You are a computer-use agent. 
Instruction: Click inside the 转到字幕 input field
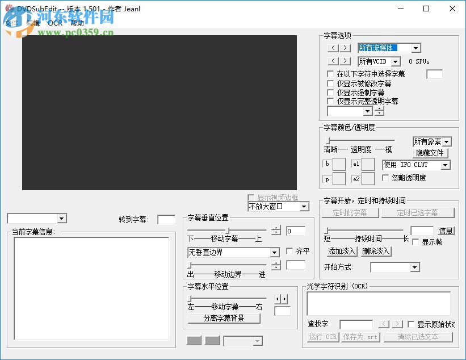[165, 219]
